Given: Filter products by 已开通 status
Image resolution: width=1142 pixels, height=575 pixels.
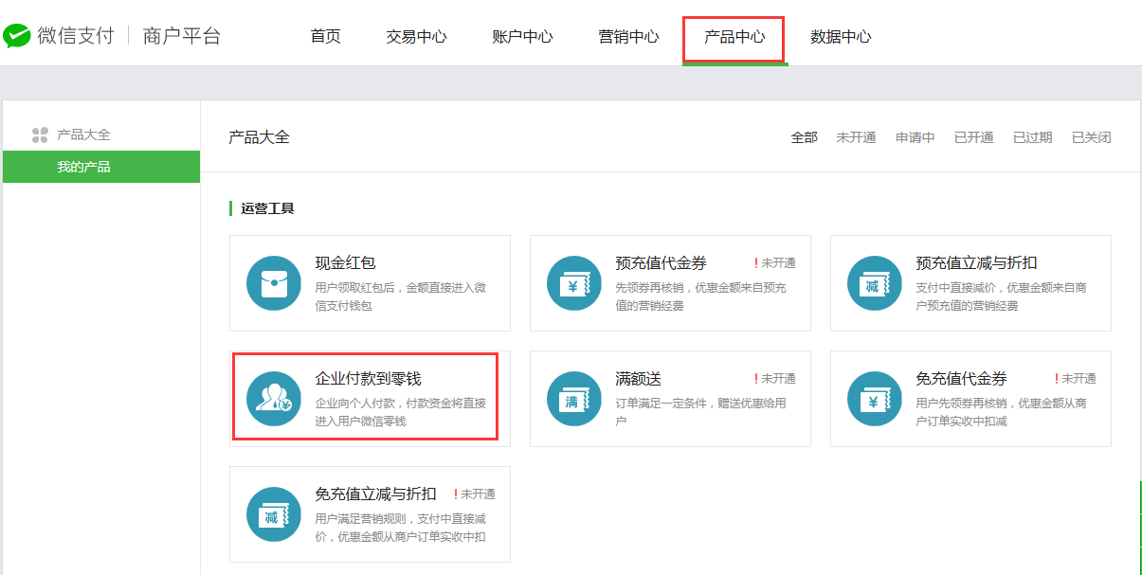Looking at the screenshot, I should click(973, 137).
